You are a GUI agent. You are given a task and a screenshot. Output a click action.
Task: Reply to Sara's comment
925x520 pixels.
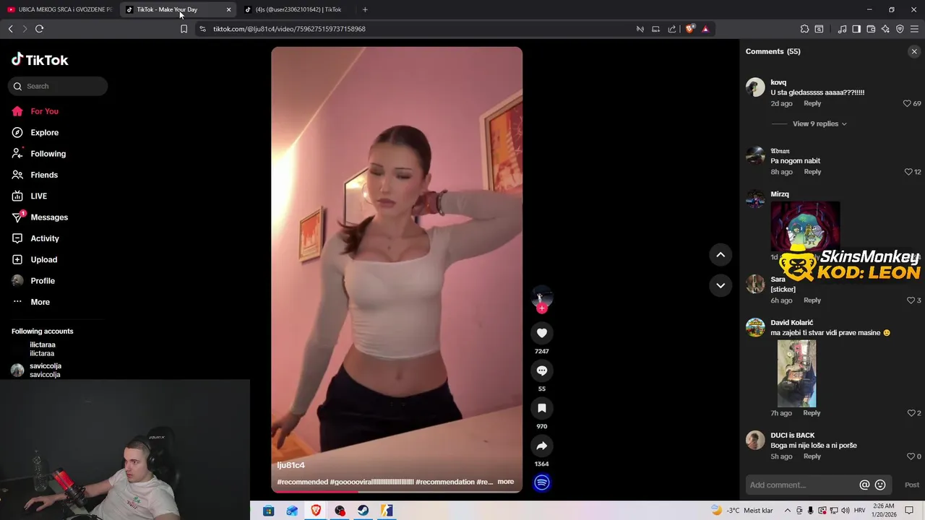(812, 300)
